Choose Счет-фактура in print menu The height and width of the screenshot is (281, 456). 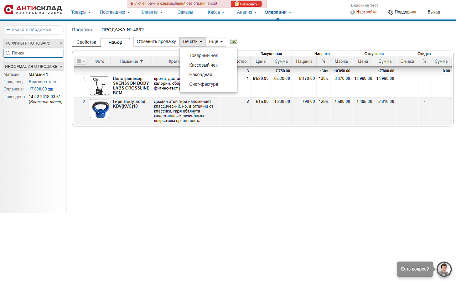[x=203, y=84]
